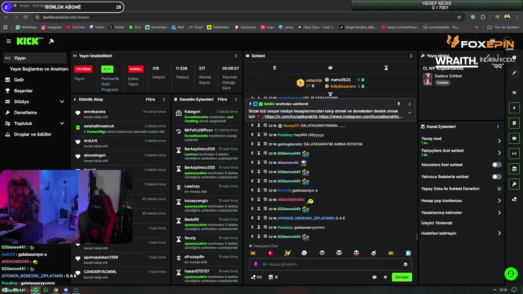Reload the page with browser refresh button
This screenshot has height=294, width=523.
26,17
